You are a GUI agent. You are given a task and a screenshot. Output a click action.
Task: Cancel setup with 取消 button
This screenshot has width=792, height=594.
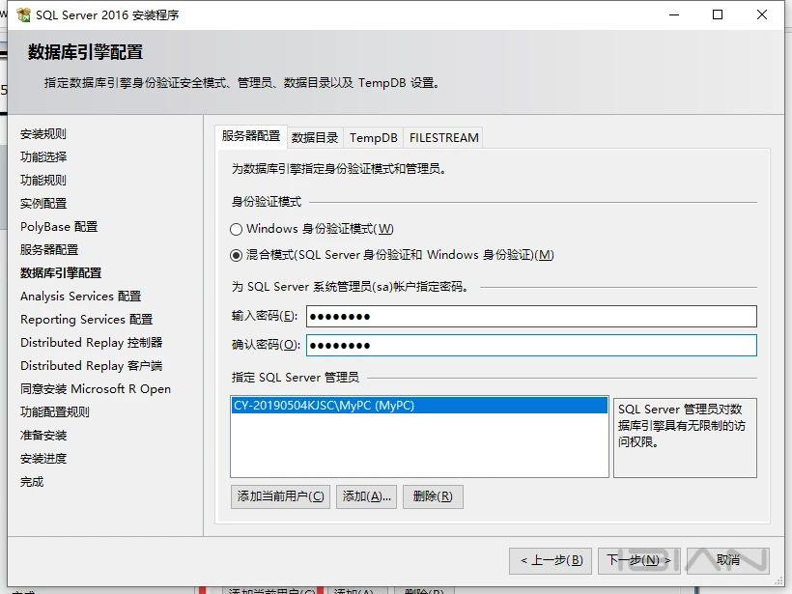pyautogui.click(x=728, y=560)
